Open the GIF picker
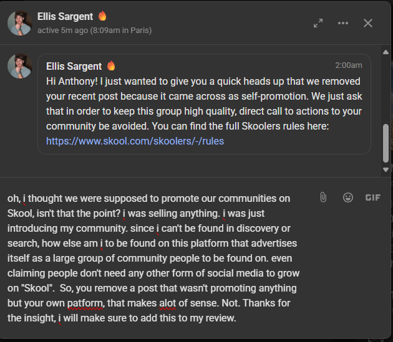Viewport: 393px width, 342px height. [x=373, y=197]
